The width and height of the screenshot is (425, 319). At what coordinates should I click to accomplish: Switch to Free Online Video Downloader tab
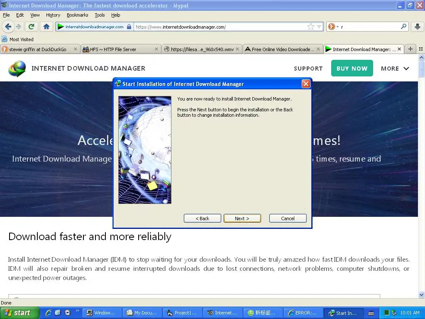point(283,49)
